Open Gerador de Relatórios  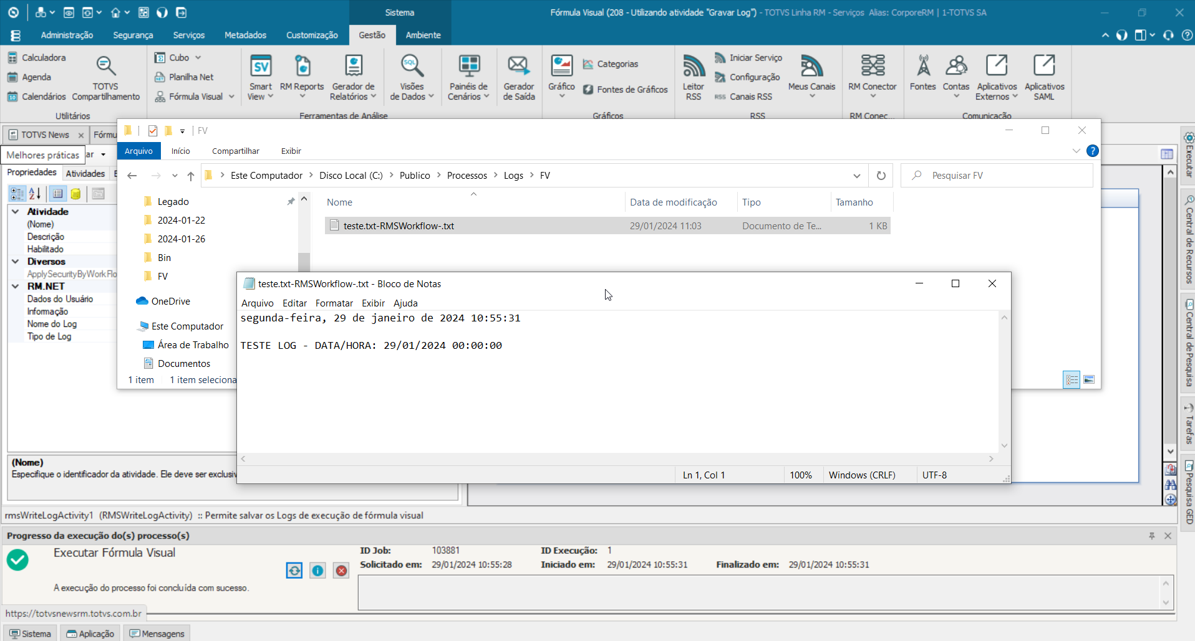pos(353,77)
